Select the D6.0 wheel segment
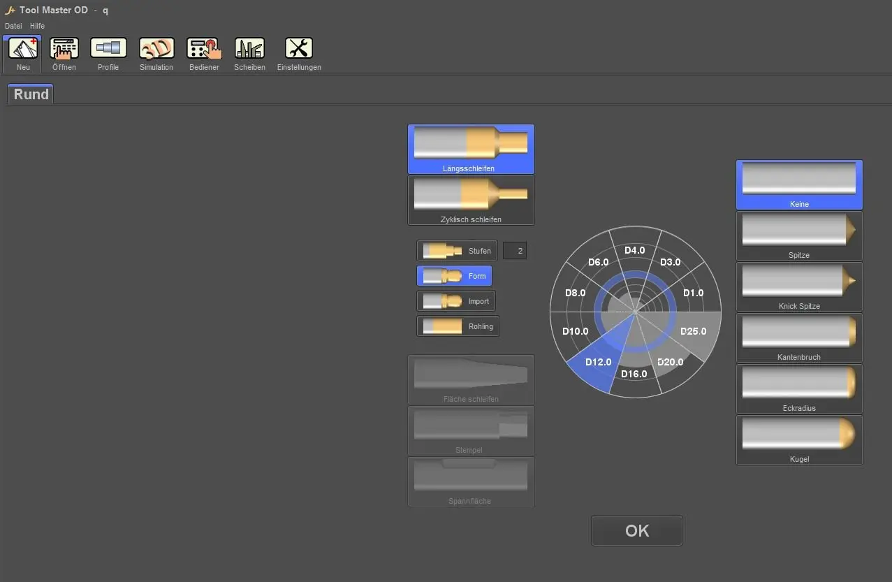Image resolution: width=892 pixels, height=582 pixels. click(598, 262)
